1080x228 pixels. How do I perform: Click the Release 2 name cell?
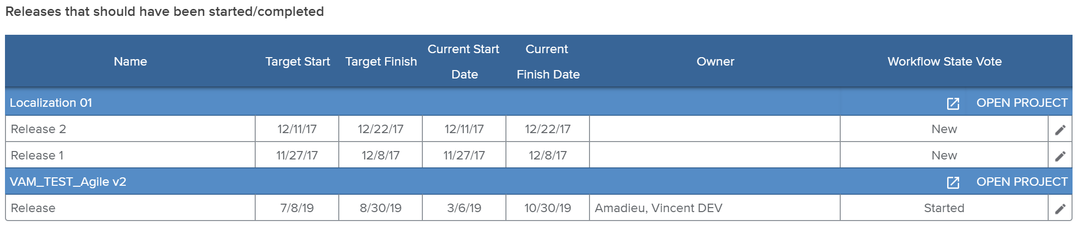pos(39,129)
